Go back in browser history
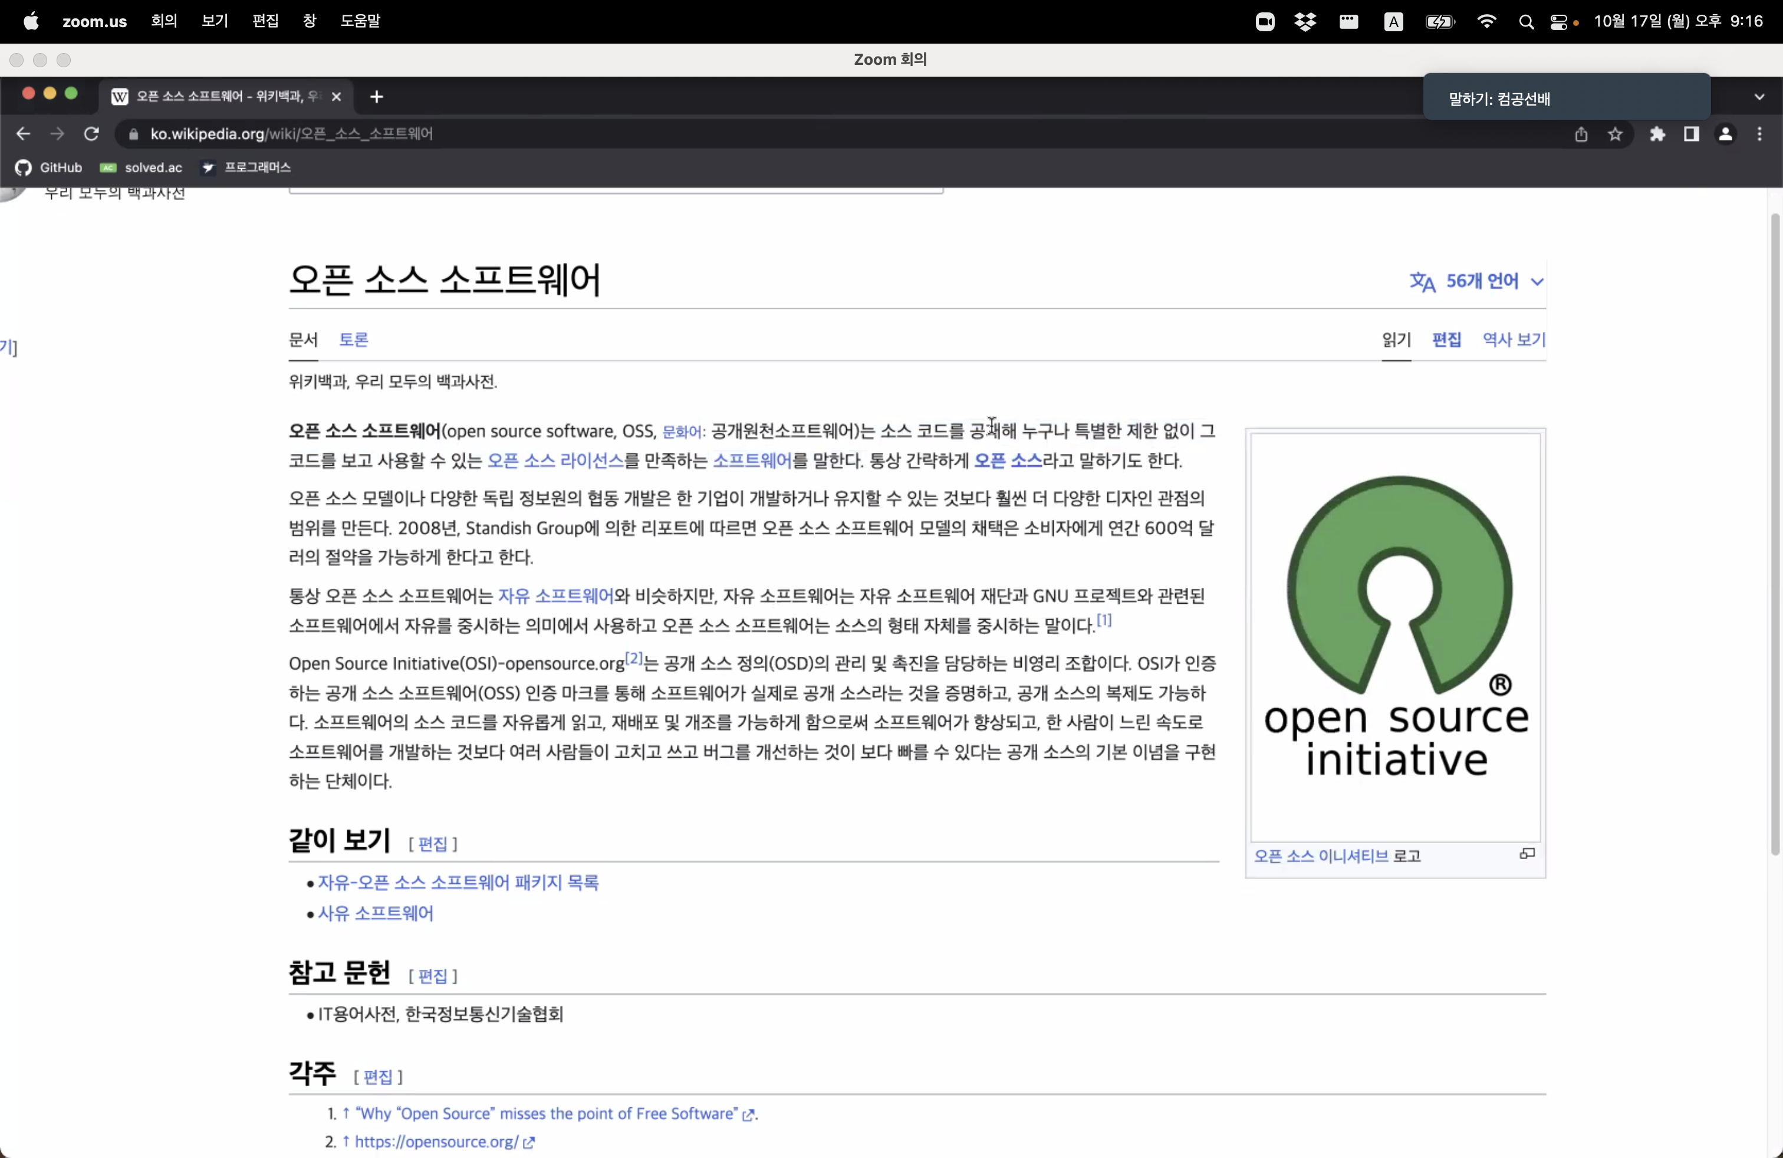 click(23, 134)
